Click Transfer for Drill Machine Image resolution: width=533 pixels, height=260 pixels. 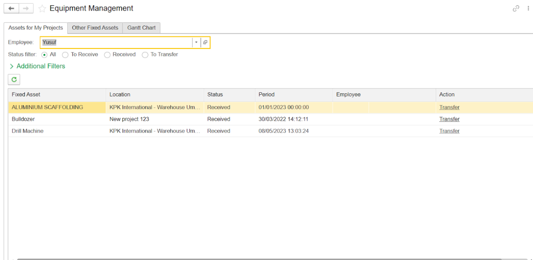coord(449,131)
